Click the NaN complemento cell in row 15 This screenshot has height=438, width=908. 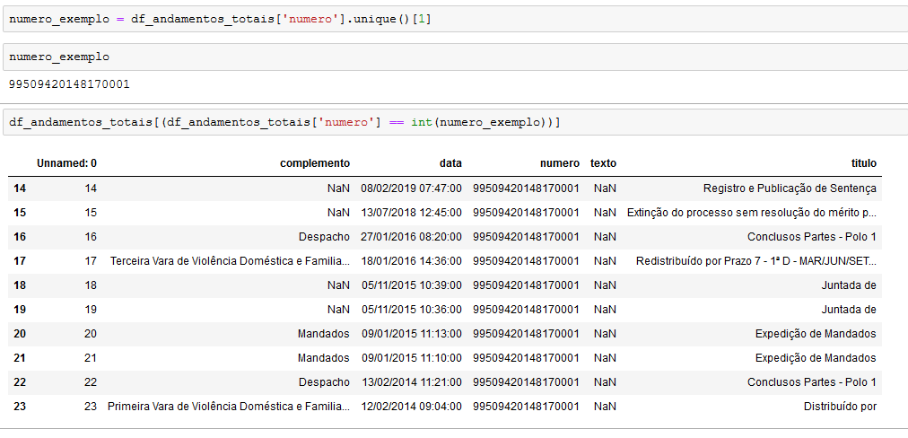(338, 212)
